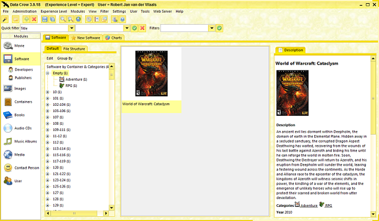
Task: Click the toolbar icon right of the gear
Action: click(97, 19)
